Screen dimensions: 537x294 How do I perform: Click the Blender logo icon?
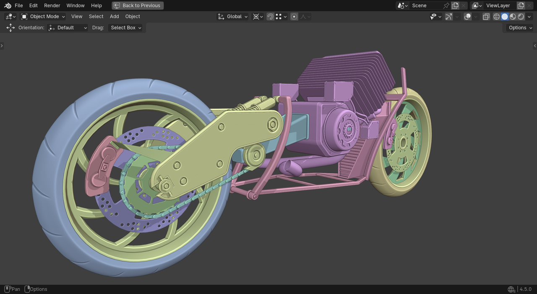point(8,5)
